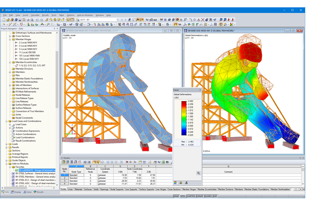The height and width of the screenshot is (206, 329).
Task: Collapse the Member Eccentricities tree node
Action: click(x=10, y=62)
